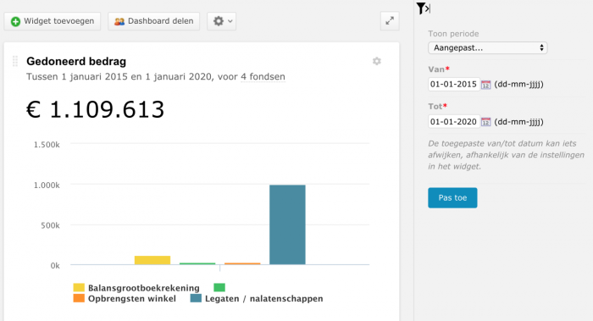Click the Opbrengsten winkel legend label
The width and height of the screenshot is (593, 321).
click(132, 299)
